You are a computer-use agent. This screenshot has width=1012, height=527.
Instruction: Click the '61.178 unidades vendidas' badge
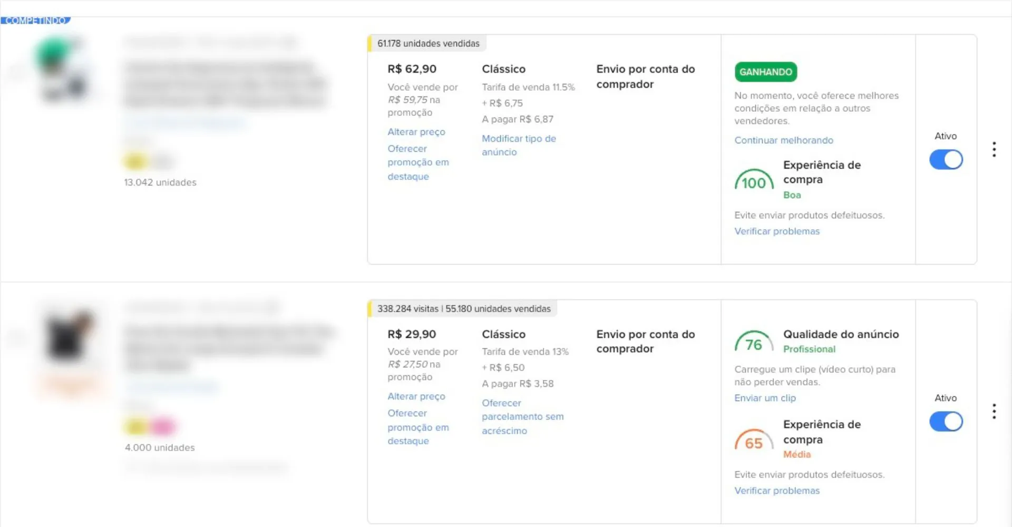[428, 43]
